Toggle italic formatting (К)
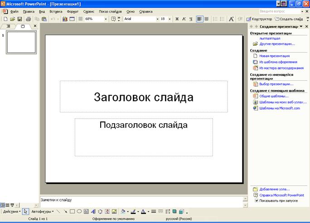 click(x=184, y=19)
